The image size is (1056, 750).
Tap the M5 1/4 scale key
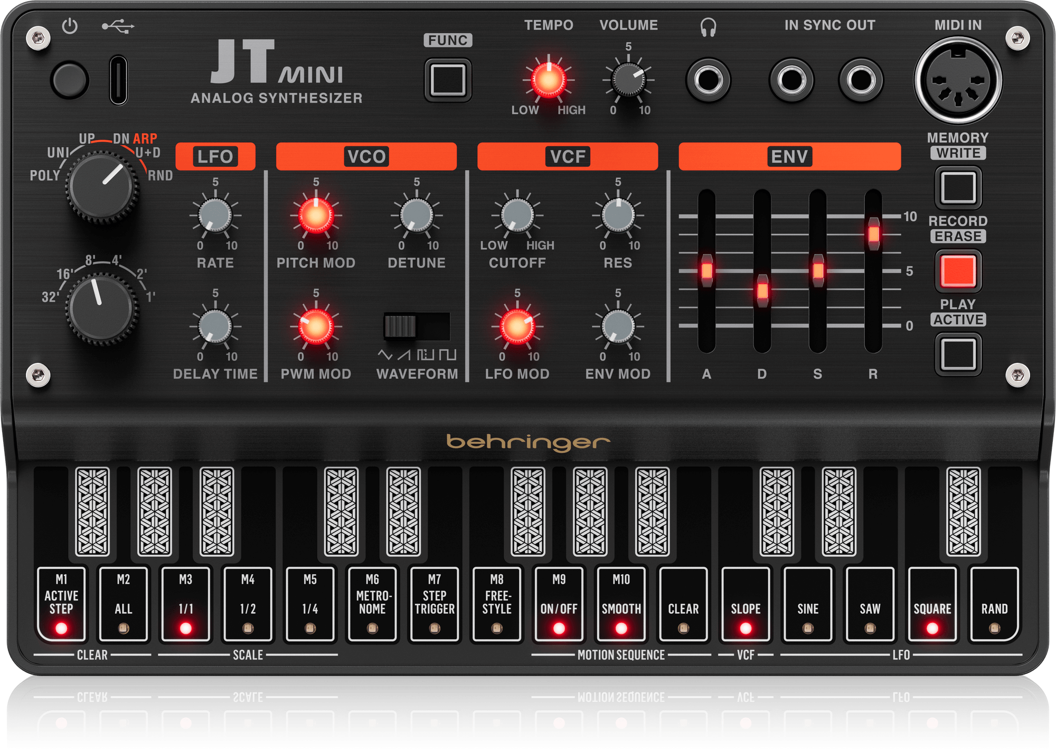(x=310, y=604)
